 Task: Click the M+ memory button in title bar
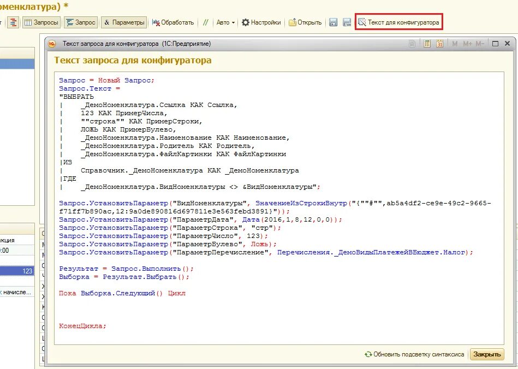coord(467,44)
